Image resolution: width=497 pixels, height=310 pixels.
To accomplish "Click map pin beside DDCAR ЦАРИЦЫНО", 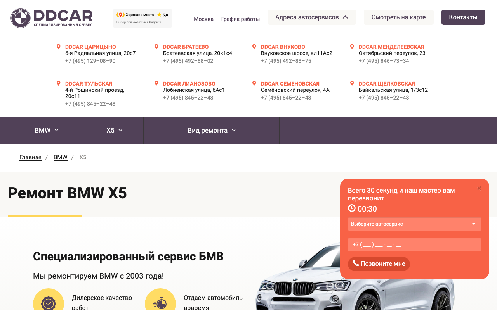I will (59, 46).
